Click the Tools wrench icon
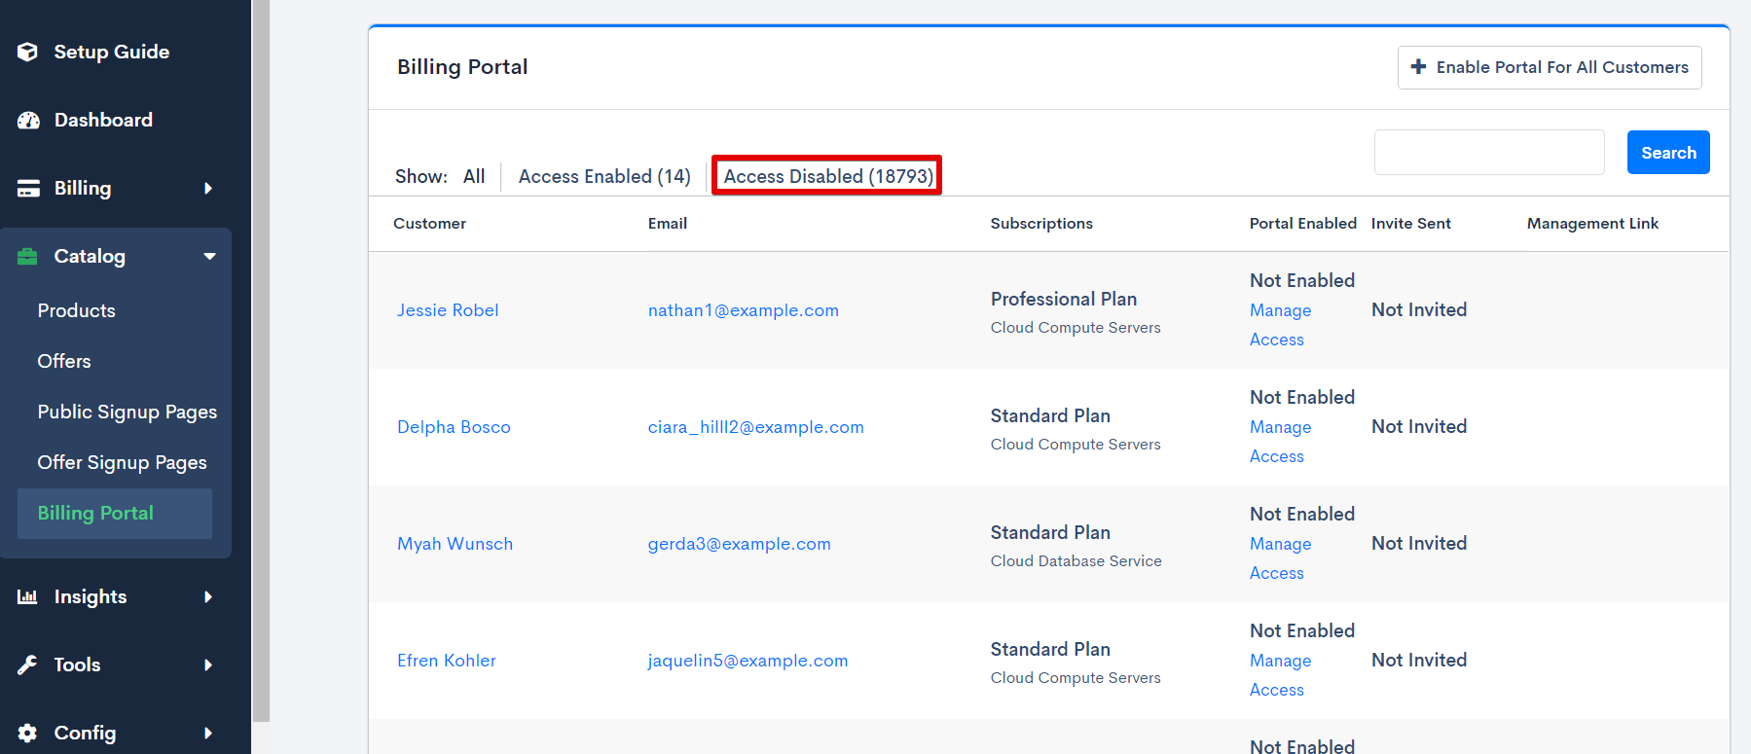The width and height of the screenshot is (1751, 754). pyautogui.click(x=28, y=665)
